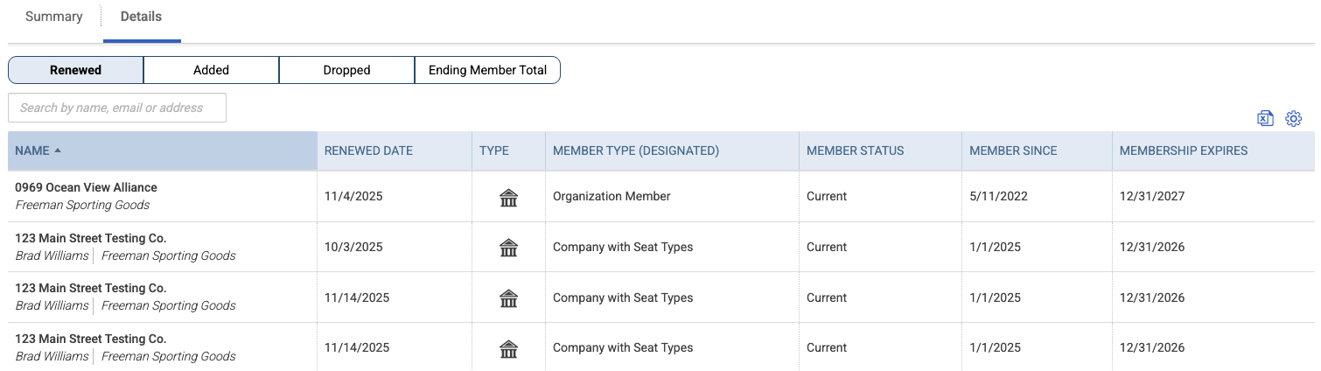Click the Member Type (Designated) column header
The height and width of the screenshot is (371, 1321).
pos(636,150)
